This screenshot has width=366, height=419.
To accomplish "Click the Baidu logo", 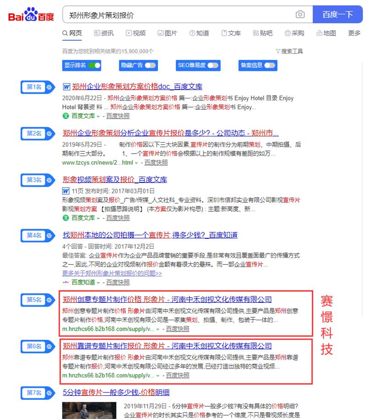I will click(x=31, y=15).
